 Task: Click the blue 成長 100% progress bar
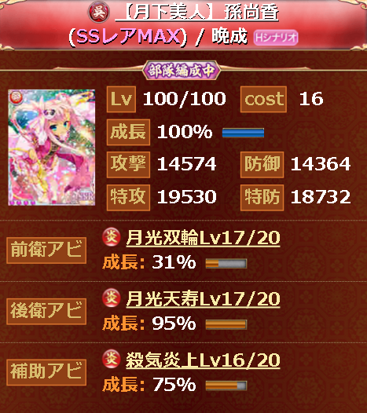(243, 133)
